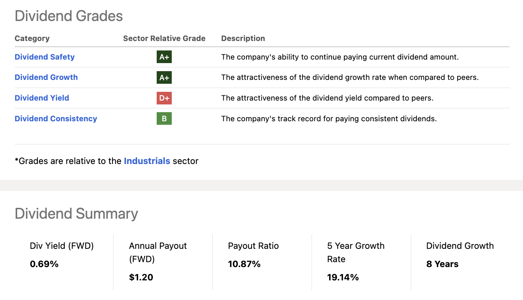
Task: Click the 0.69% Div Yield value
Action: (x=44, y=264)
